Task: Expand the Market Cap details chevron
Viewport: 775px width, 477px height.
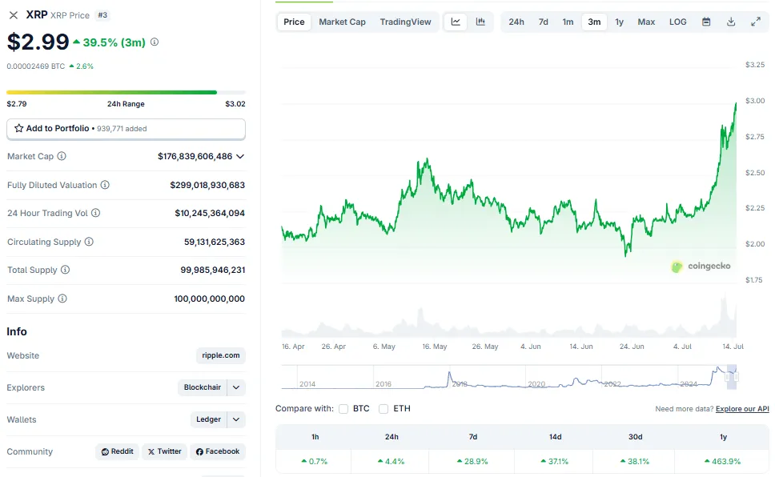Action: [240, 156]
